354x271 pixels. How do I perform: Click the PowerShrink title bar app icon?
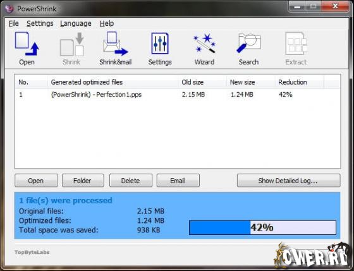(9, 9)
